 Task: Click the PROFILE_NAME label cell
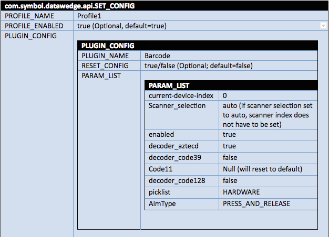pyautogui.click(x=37, y=16)
